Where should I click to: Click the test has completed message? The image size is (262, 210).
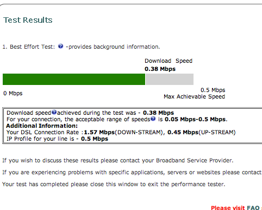coord(114,184)
